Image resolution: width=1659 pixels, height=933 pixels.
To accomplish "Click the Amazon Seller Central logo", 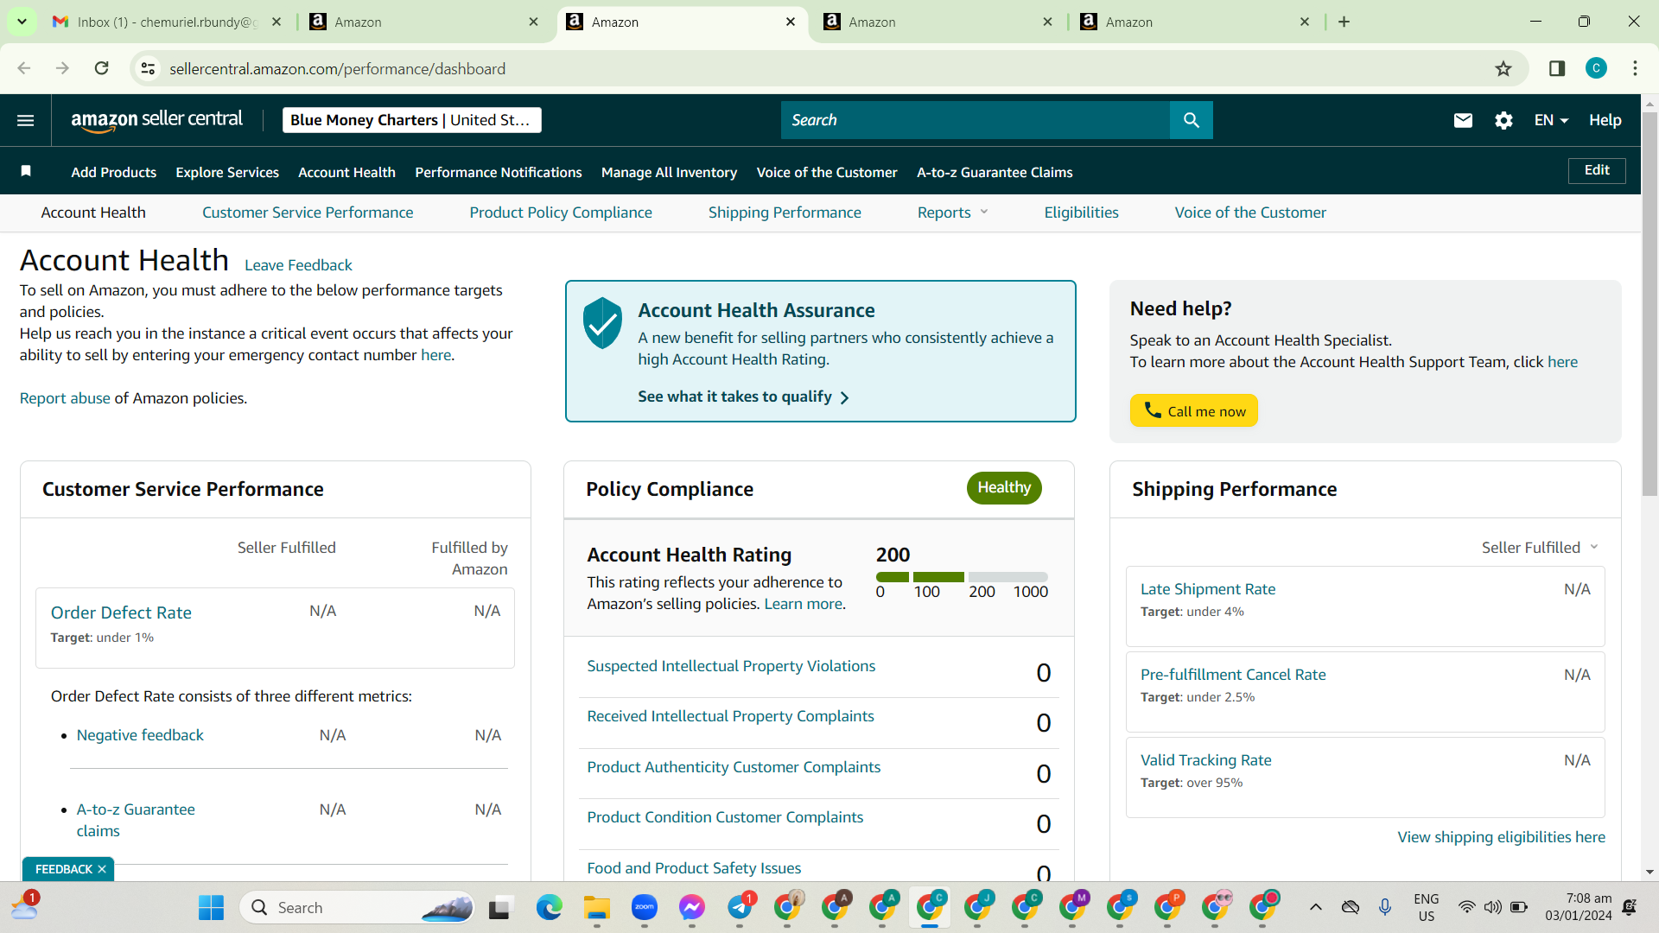I will 156,120.
